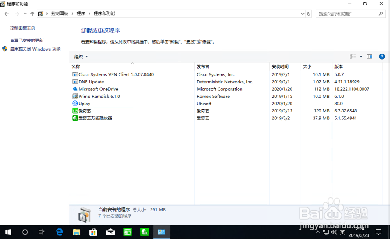Click the Uplay program icon

tap(74, 103)
